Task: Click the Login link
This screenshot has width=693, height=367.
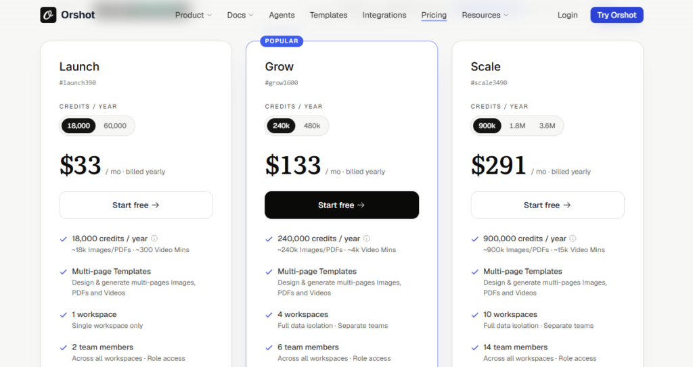Action: 568,15
